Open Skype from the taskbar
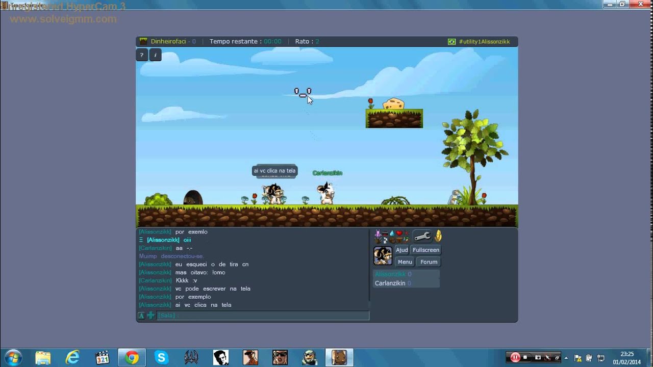The height and width of the screenshot is (367, 653). coord(162,357)
